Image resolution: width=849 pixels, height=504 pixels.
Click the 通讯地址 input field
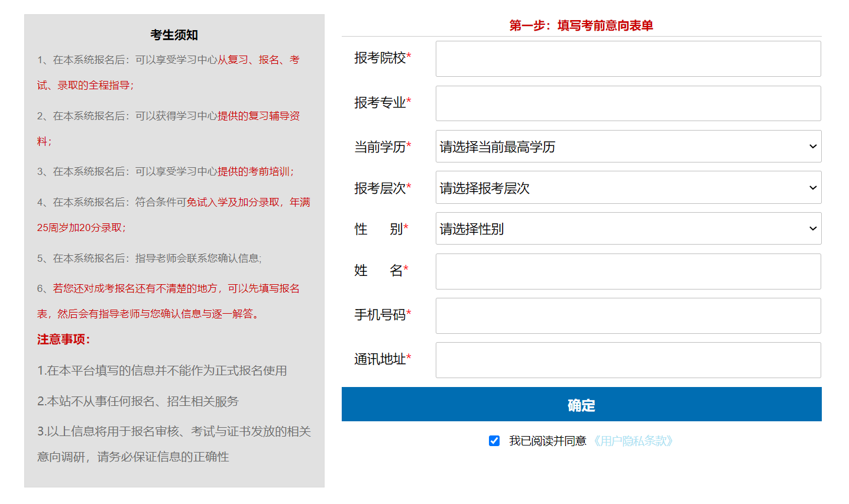click(x=628, y=360)
